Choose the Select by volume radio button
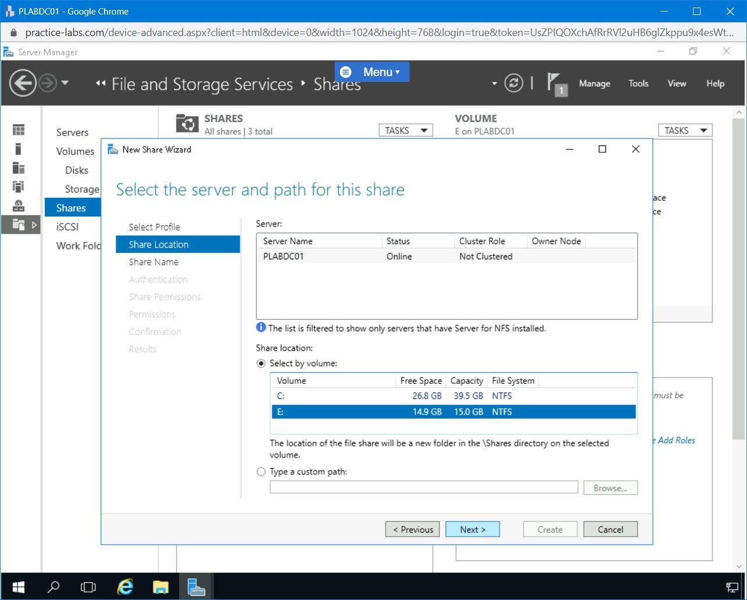The image size is (747, 600). 261,363
